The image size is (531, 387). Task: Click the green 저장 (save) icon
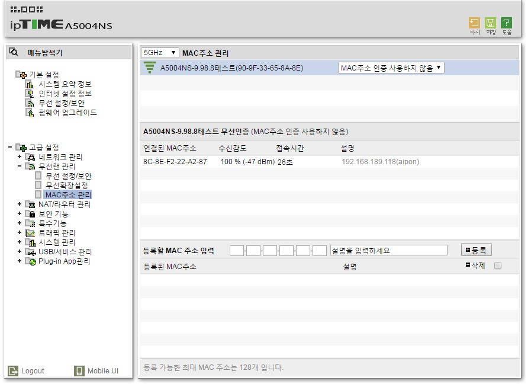pos(490,23)
